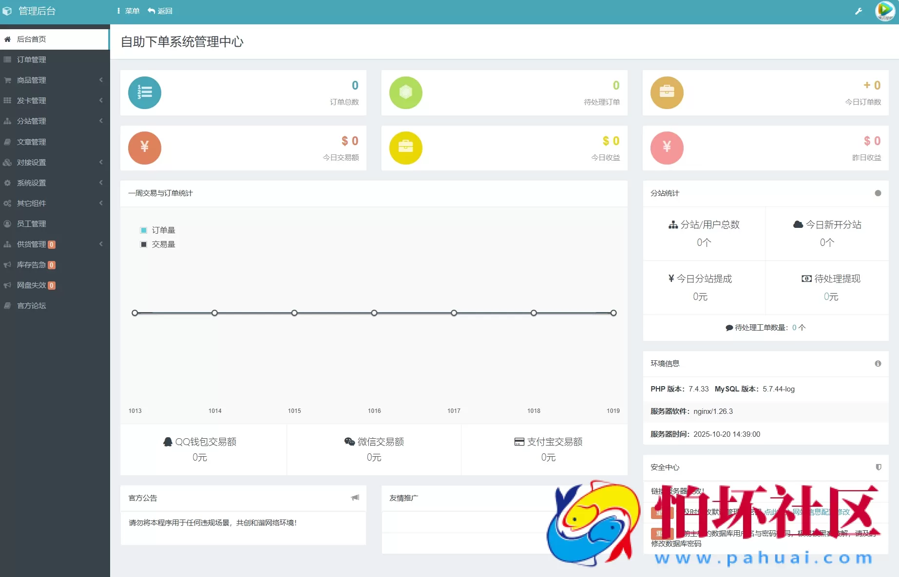
Task: Click the 官方论坛 sidebar link
Action: click(31, 306)
